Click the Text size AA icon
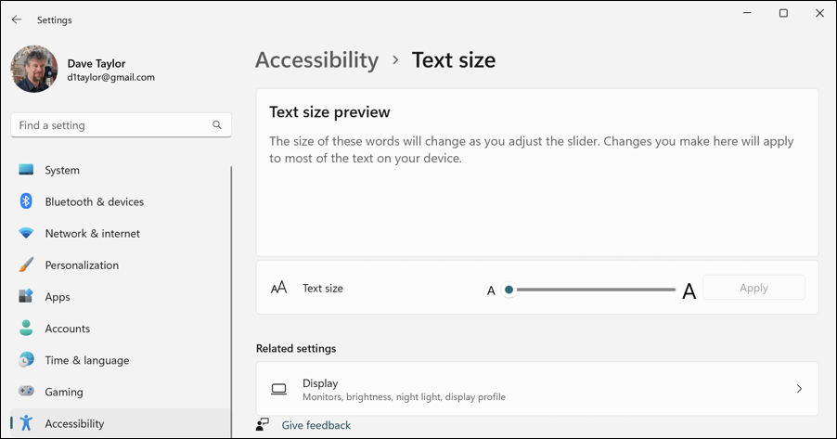This screenshot has width=837, height=439. pos(278,288)
